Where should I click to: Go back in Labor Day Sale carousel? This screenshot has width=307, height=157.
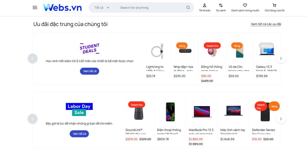coord(33,119)
